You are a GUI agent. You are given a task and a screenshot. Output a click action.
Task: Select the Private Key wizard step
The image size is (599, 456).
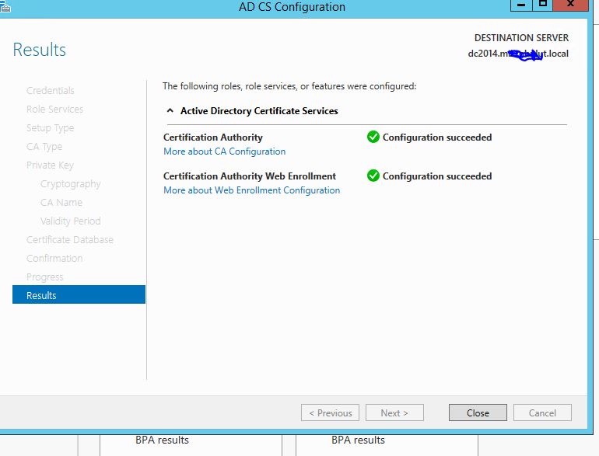pyautogui.click(x=50, y=165)
